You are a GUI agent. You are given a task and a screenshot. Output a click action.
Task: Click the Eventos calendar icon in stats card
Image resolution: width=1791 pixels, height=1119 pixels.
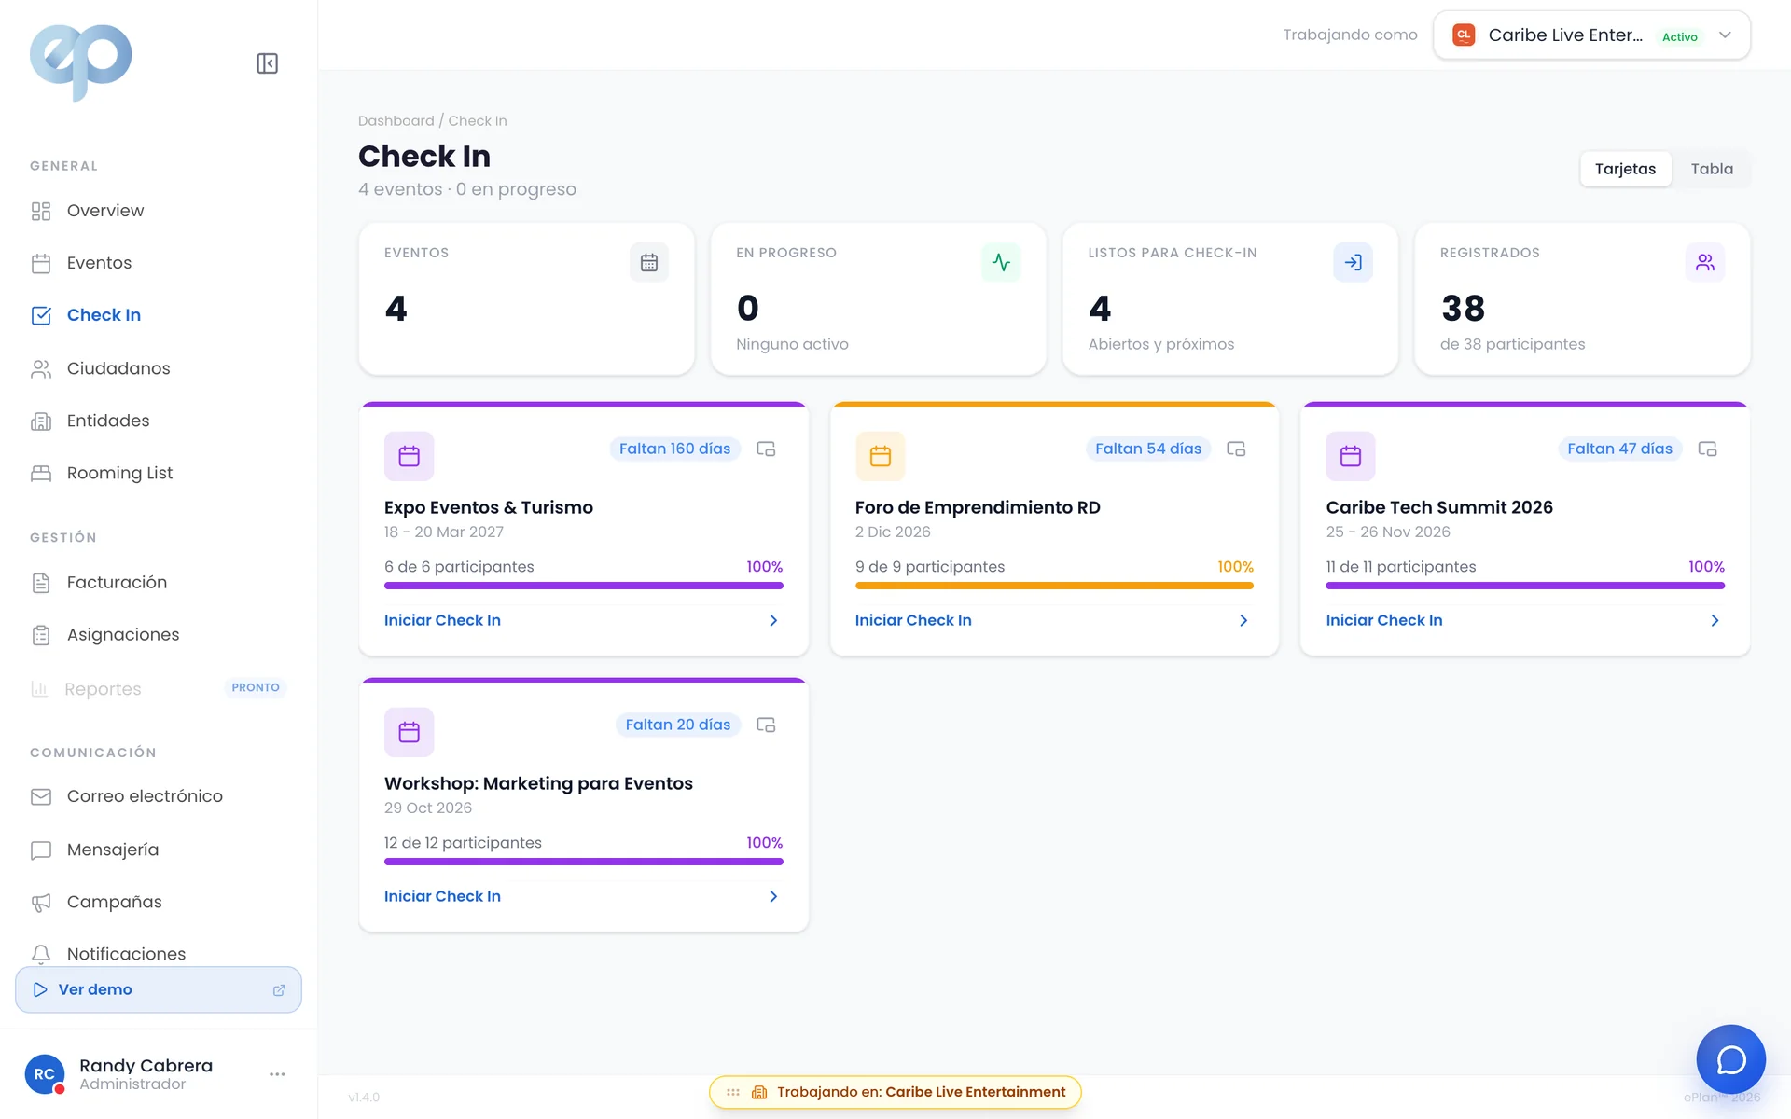649,263
